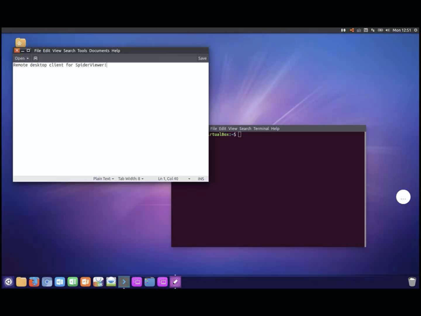This screenshot has width=421, height=316.
Task: Open the Files folder icon in the dock
Action: [21, 282]
